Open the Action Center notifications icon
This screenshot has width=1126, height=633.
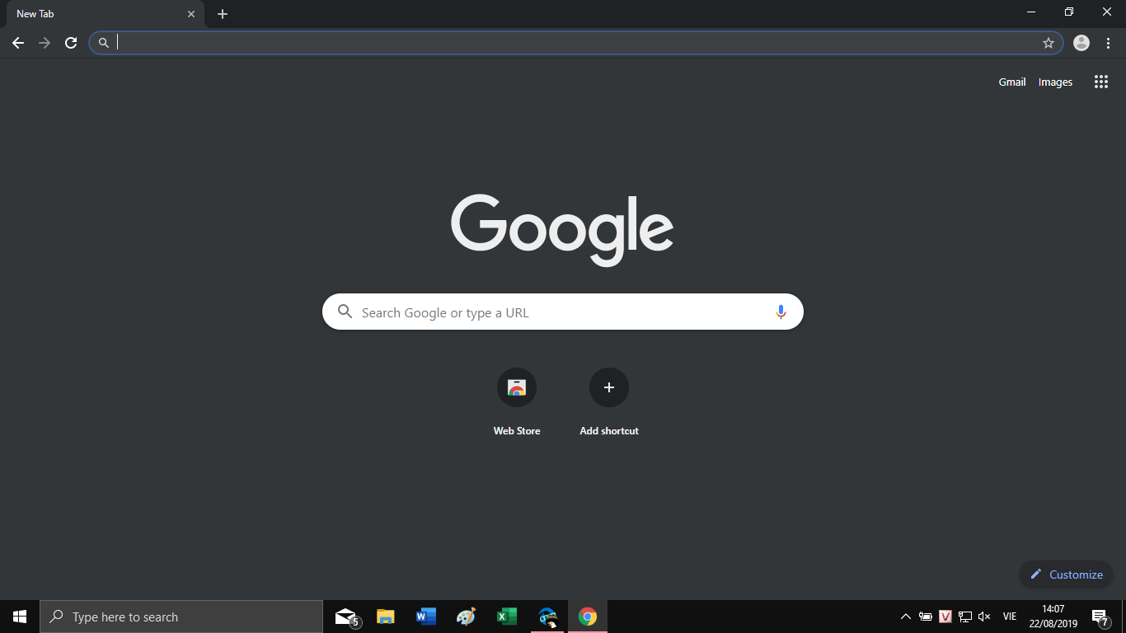(x=1100, y=617)
